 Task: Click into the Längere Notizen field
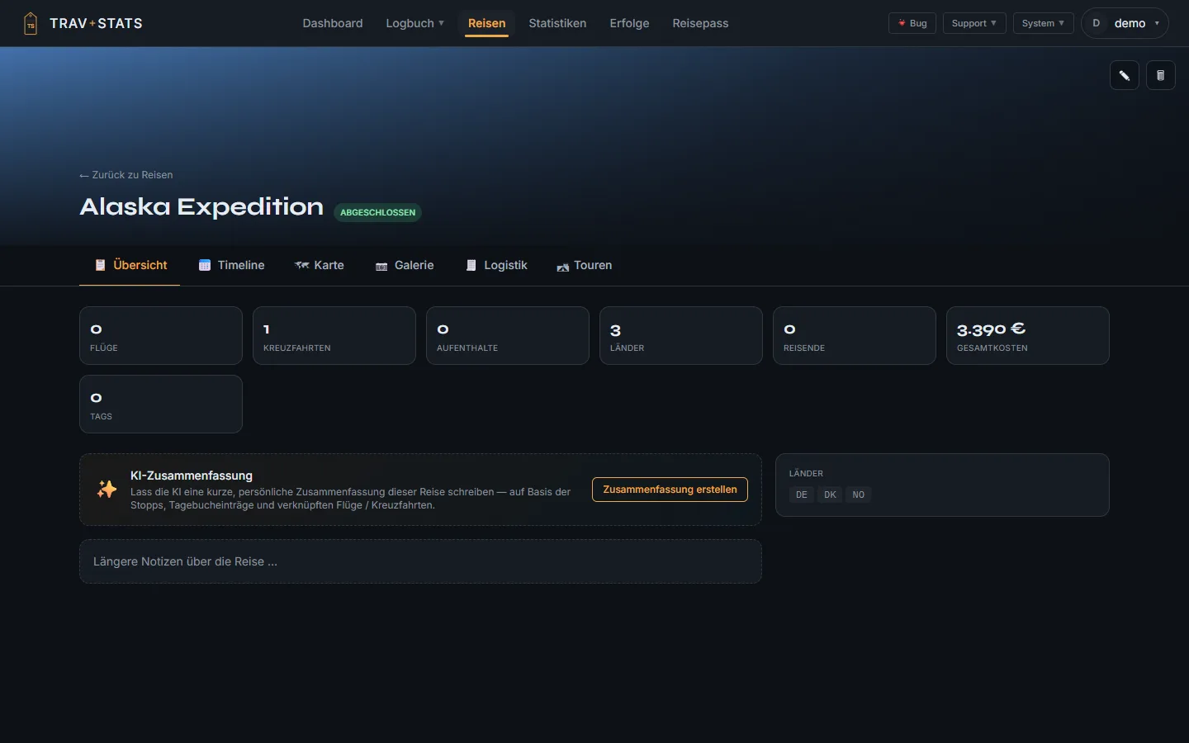tap(420, 561)
